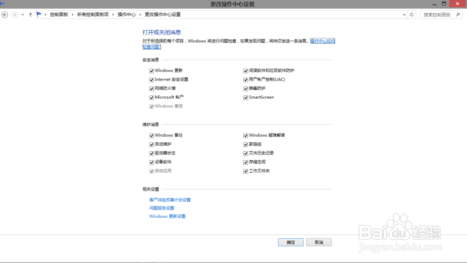Toggle 家庭组 checkbox
This screenshot has width=467, height=263.
246,145
